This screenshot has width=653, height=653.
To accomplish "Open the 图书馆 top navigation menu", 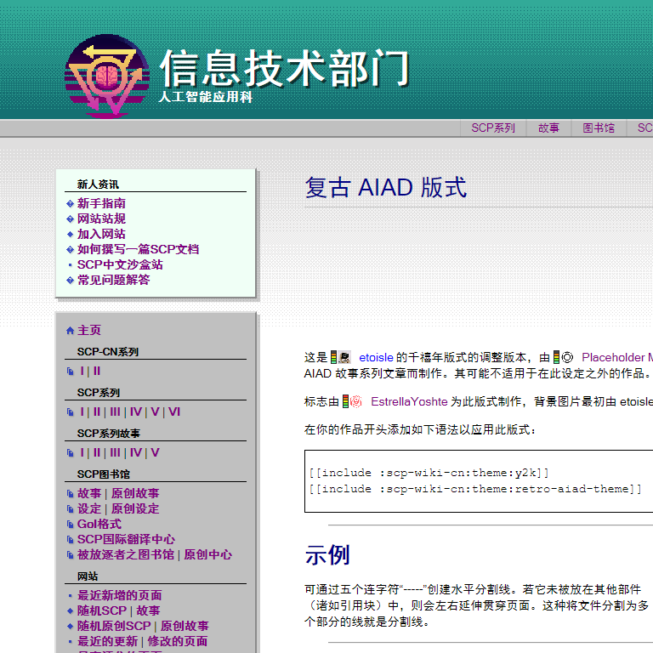I will click(599, 128).
